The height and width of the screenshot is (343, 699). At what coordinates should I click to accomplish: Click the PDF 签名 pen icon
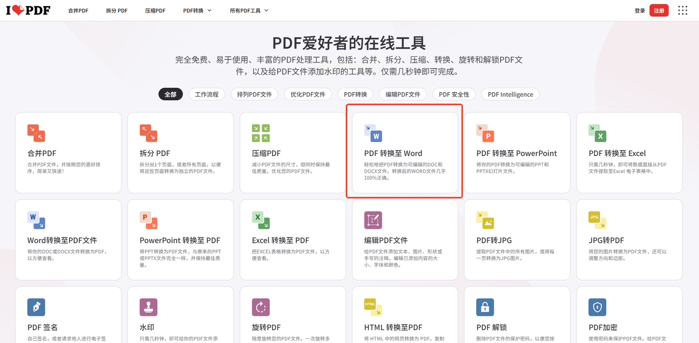36,307
